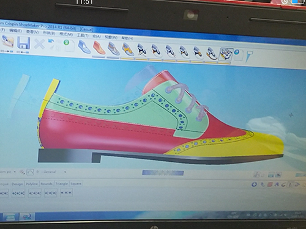Save the project with the floppy disk icon
The width and height of the screenshot is (306, 229).
(x=24, y=43)
